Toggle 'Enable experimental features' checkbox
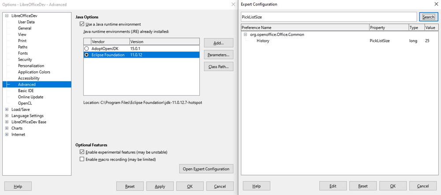Viewport: 441px width, 195px height. (x=82, y=152)
